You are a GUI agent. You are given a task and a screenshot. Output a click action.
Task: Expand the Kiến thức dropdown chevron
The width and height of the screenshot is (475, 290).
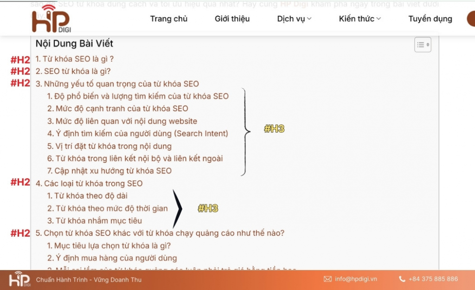[x=379, y=19]
